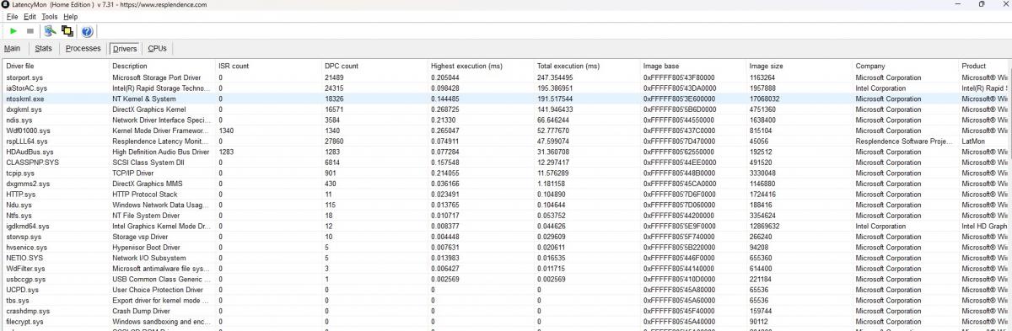Screen dimensions: 1012x331
Task: Select the Ntfs.sys driver row
Action: tap(506, 216)
